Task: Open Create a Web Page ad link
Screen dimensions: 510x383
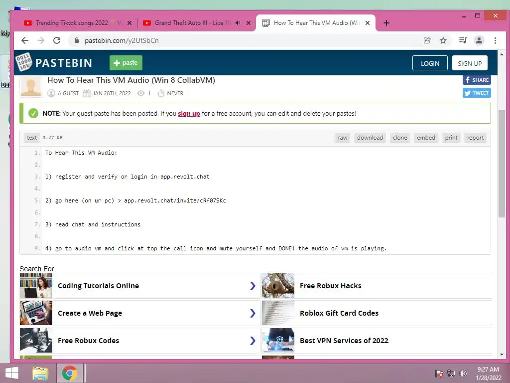Action: (x=90, y=313)
